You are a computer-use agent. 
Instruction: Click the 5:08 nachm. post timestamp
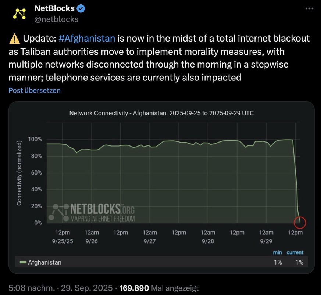[x=31, y=288]
